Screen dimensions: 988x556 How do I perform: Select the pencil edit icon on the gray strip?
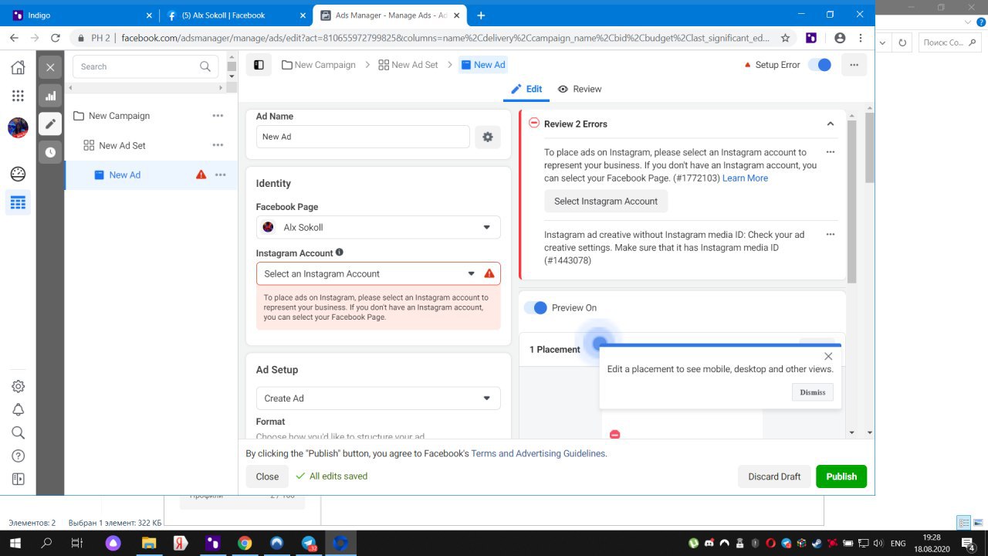click(x=50, y=124)
